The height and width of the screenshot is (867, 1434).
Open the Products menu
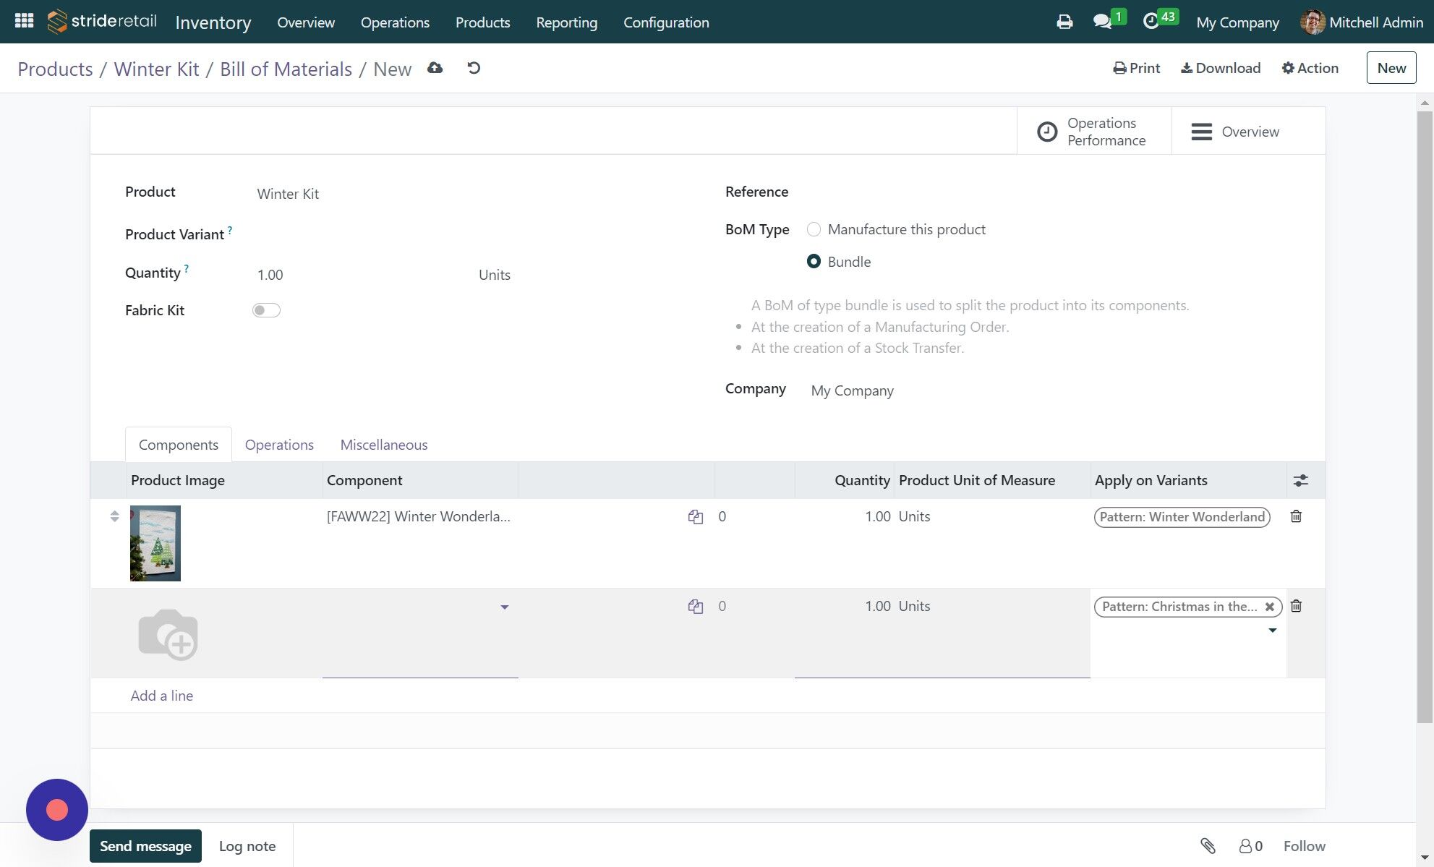coord(482,22)
